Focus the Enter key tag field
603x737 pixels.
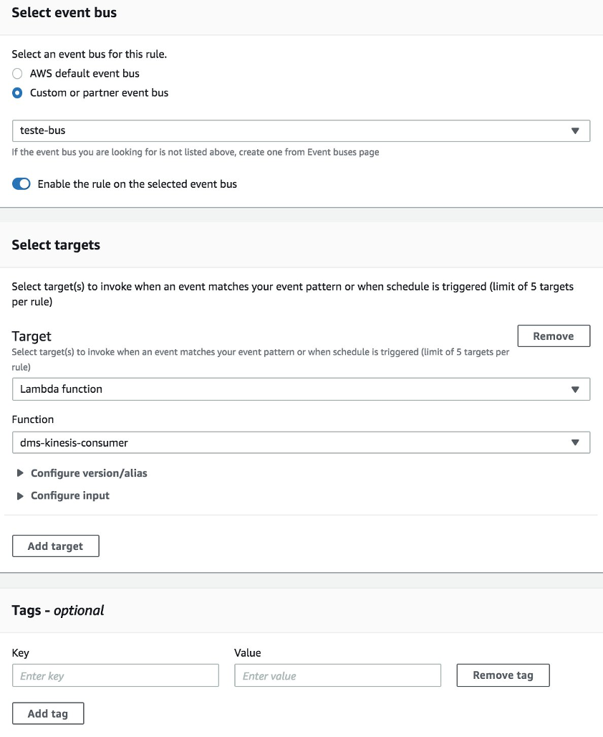coord(115,675)
